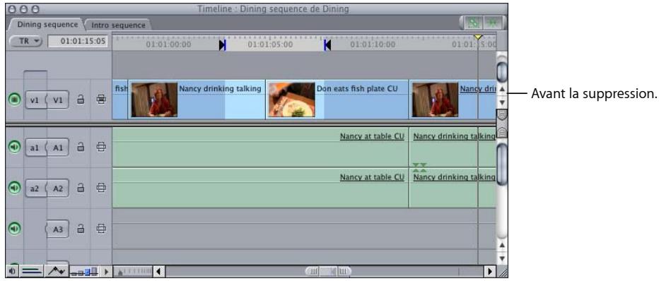This screenshot has height=281, width=659.
Task: Select first Nancy drinking talking video clip thumbnail
Action: [154, 100]
